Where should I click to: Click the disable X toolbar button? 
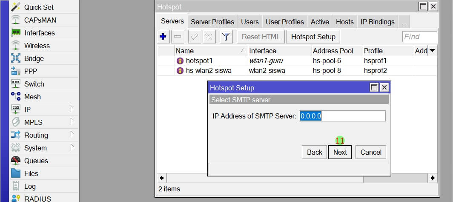pyautogui.click(x=208, y=37)
